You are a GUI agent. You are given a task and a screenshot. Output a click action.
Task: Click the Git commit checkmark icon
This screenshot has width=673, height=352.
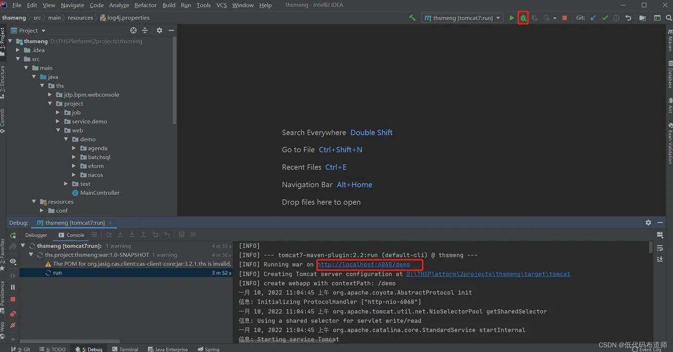(x=605, y=18)
